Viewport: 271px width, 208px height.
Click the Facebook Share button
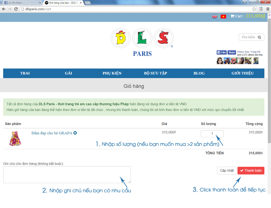coord(232,53)
